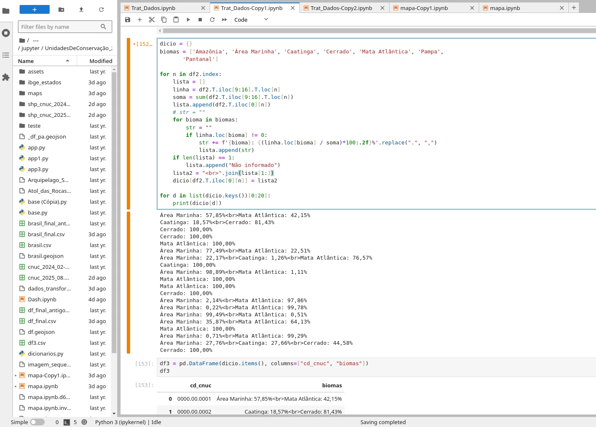Save the notebook with the disk icon
The height and width of the screenshot is (427, 596).
pyautogui.click(x=128, y=20)
